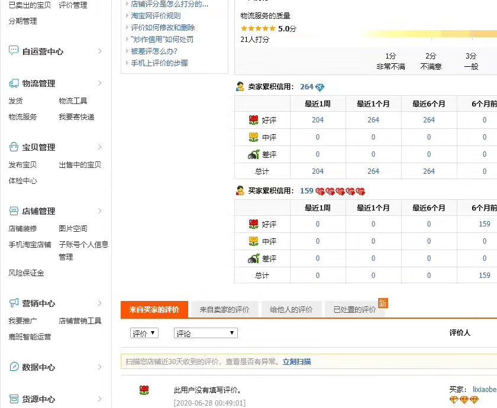Open the 评价 filter dropdown

(144, 333)
